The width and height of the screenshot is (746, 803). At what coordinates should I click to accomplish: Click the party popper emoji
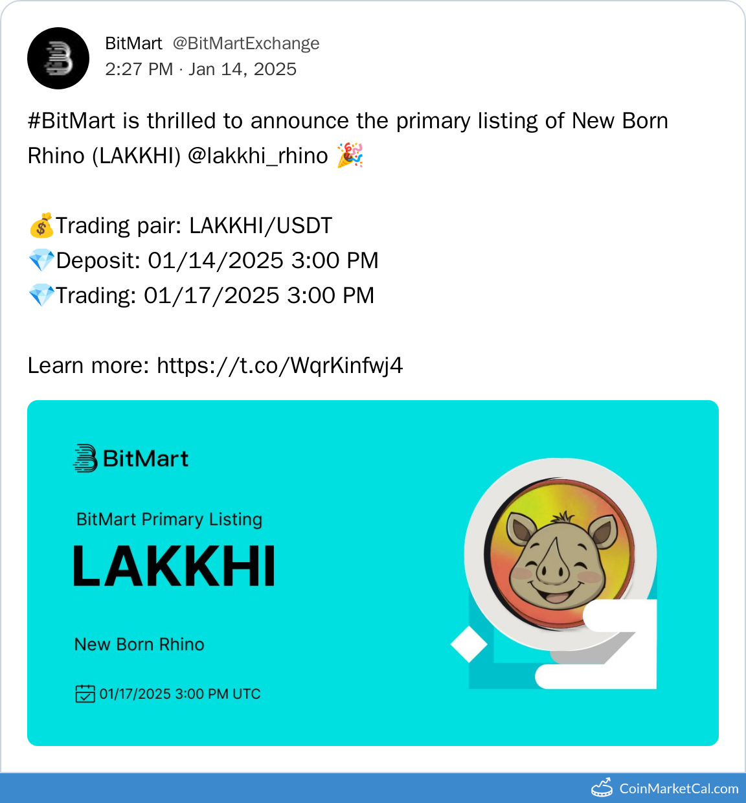(x=350, y=156)
